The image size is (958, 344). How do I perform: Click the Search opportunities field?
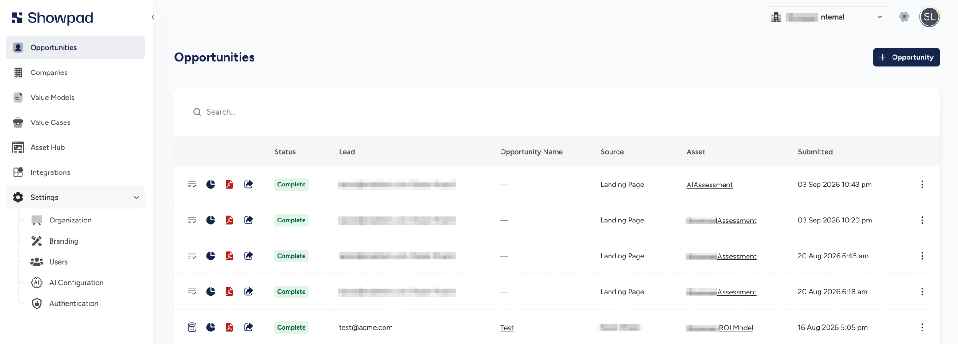tap(560, 112)
